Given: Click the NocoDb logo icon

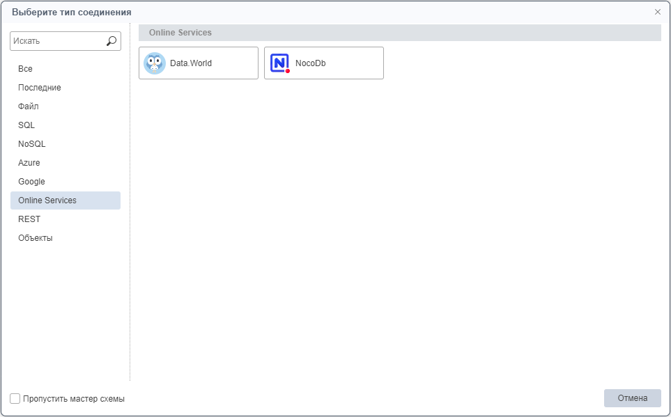Looking at the screenshot, I should click(x=279, y=63).
